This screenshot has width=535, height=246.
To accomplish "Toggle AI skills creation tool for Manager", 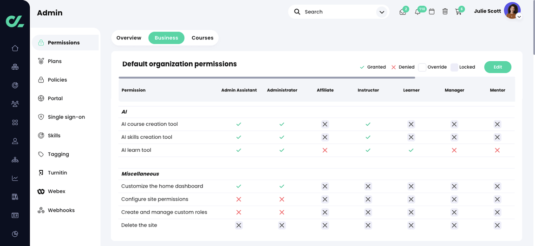I will pyautogui.click(x=454, y=137).
